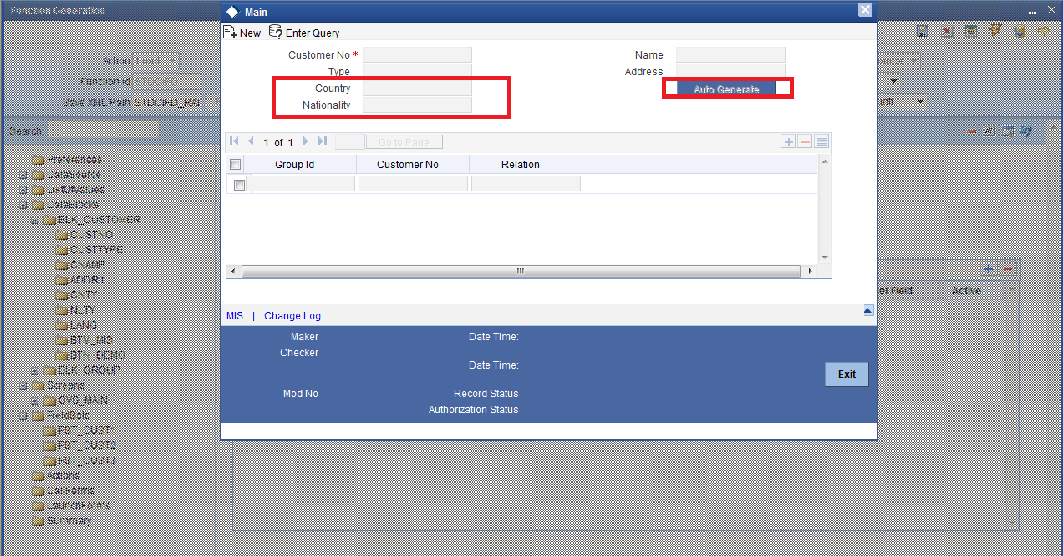This screenshot has width=1063, height=556.
Task: Collapse the DataBlocks tree node
Action: (x=23, y=205)
